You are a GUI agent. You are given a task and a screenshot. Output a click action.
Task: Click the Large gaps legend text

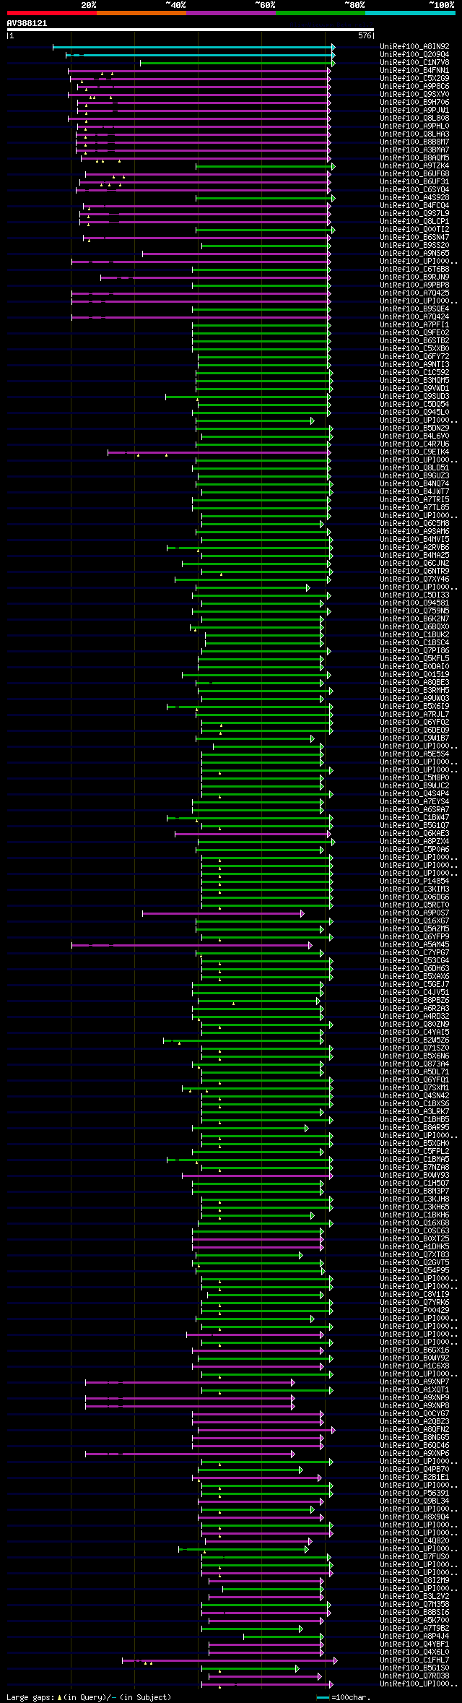pos(89,1697)
